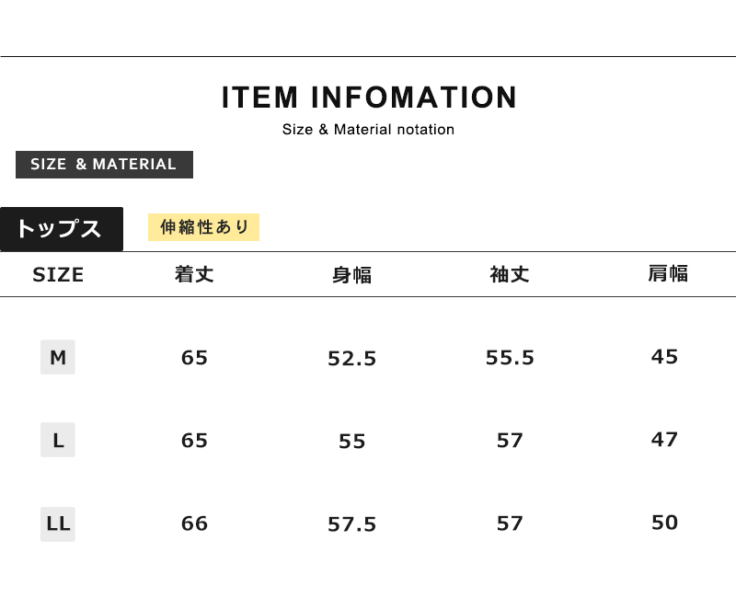The width and height of the screenshot is (736, 598).
Task: Click the Size & Material notation subtitle
Action: (x=369, y=130)
